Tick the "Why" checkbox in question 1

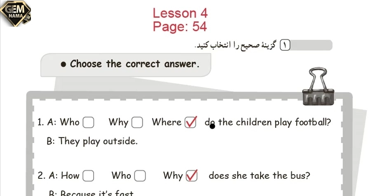coord(137,122)
